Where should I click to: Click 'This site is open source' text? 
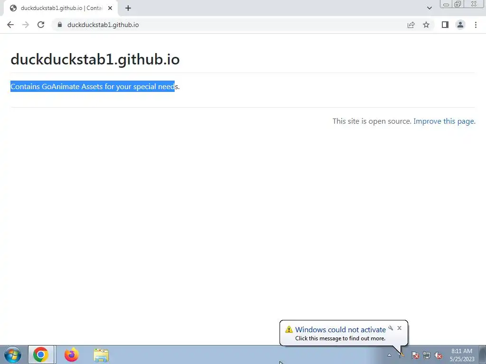[x=372, y=121]
